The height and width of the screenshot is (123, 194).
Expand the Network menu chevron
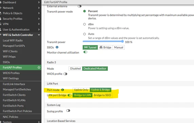[x=39, y=8]
